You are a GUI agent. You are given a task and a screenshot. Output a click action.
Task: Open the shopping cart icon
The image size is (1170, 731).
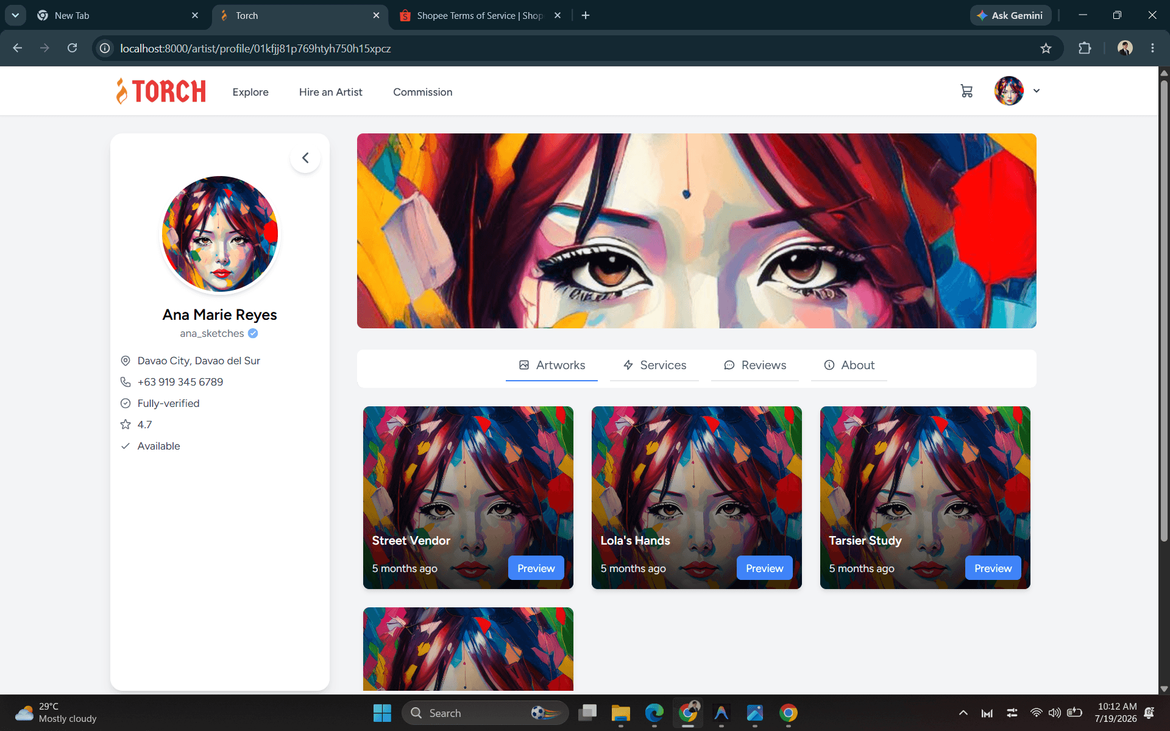coord(966,91)
